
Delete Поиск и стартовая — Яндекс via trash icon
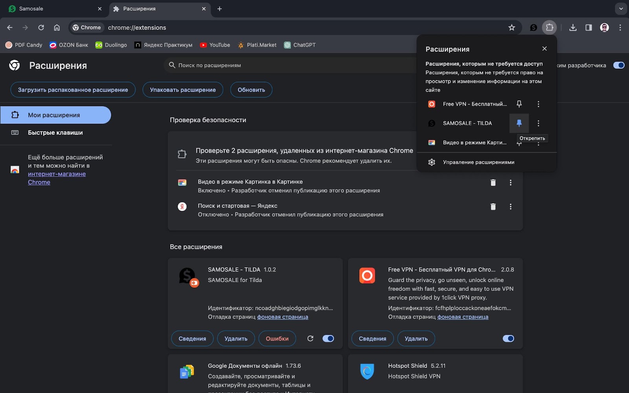pyautogui.click(x=493, y=206)
